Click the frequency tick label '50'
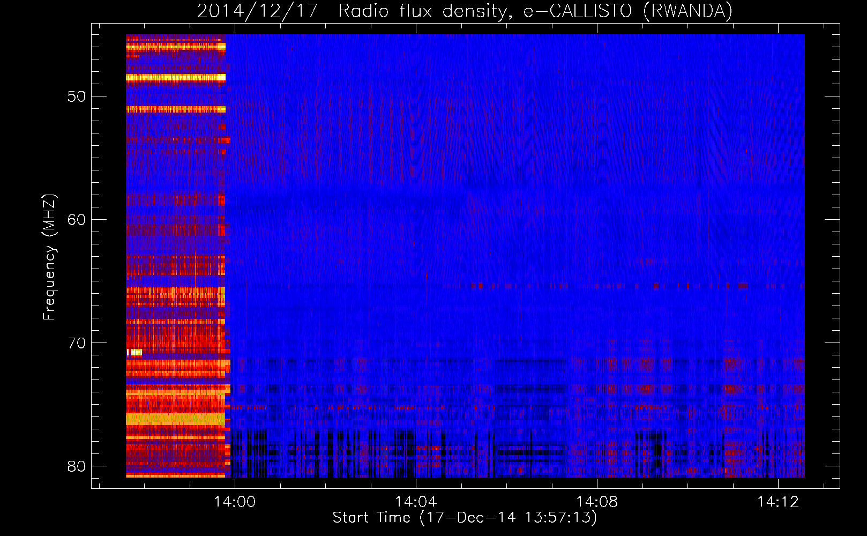 77,97
